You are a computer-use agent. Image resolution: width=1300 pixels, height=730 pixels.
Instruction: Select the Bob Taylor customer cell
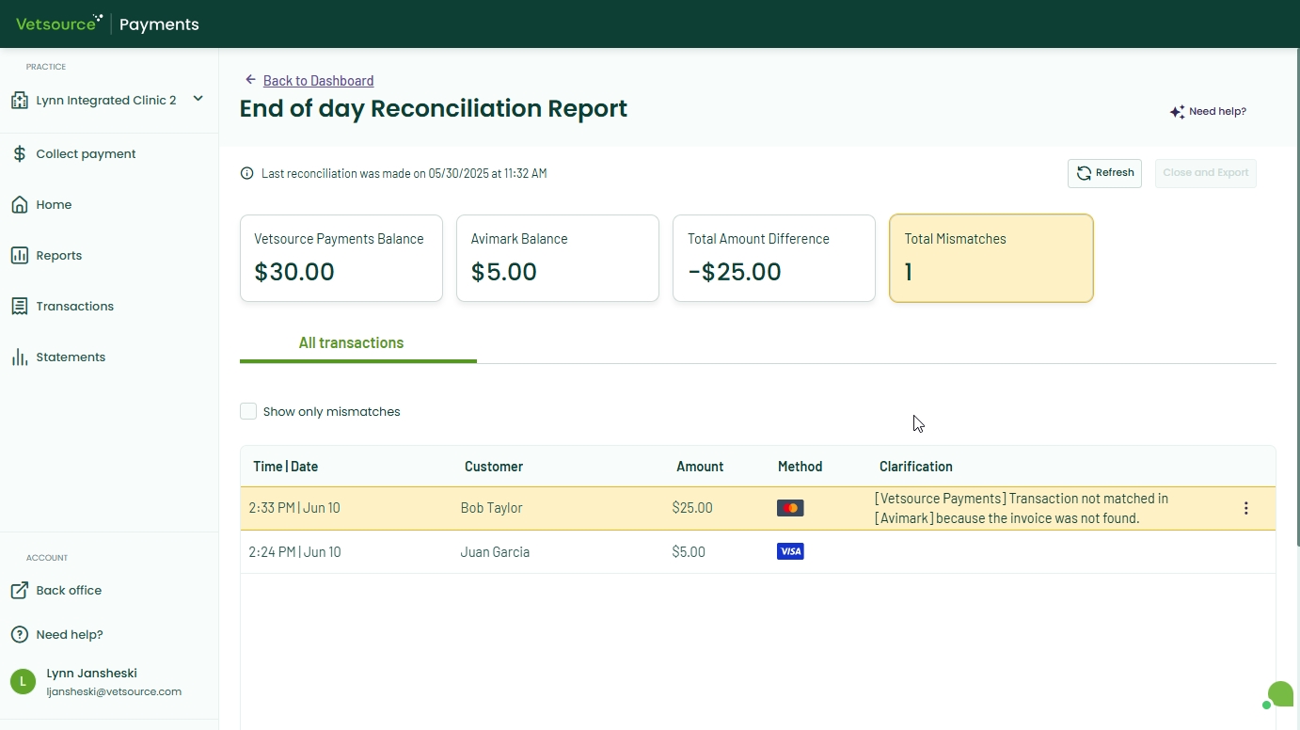[x=491, y=508]
